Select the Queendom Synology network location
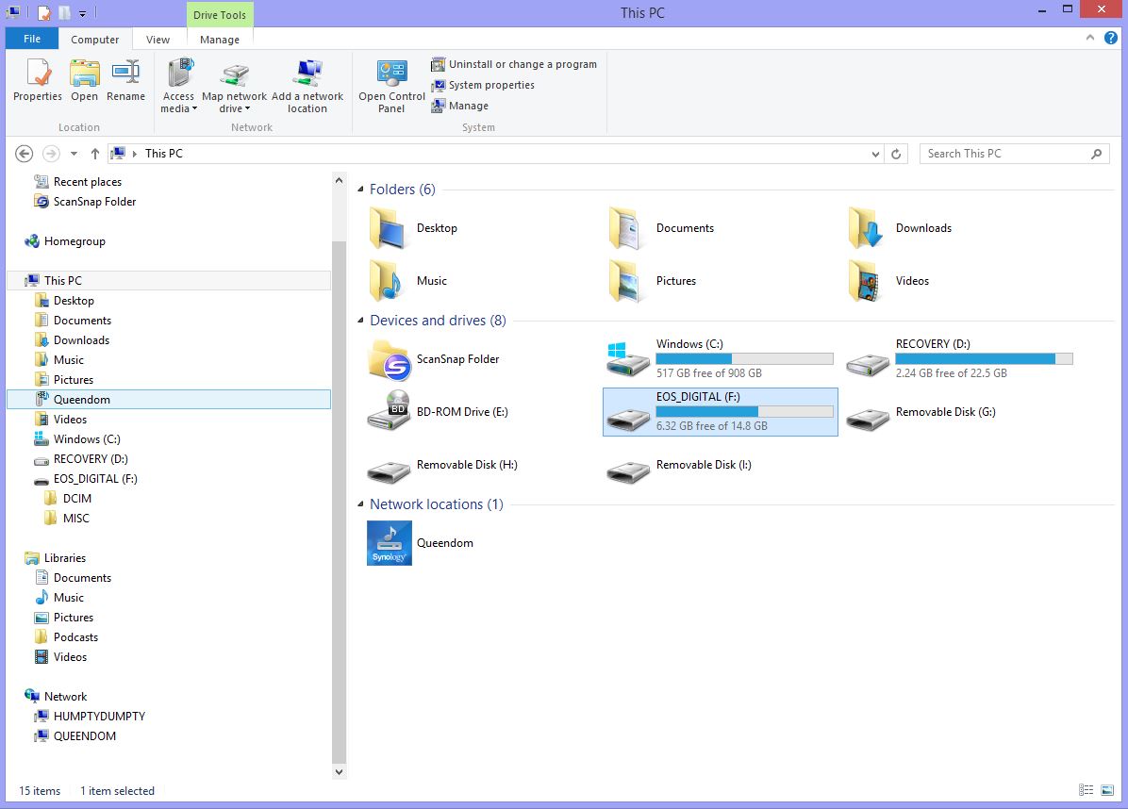This screenshot has height=809, width=1128. (x=421, y=543)
